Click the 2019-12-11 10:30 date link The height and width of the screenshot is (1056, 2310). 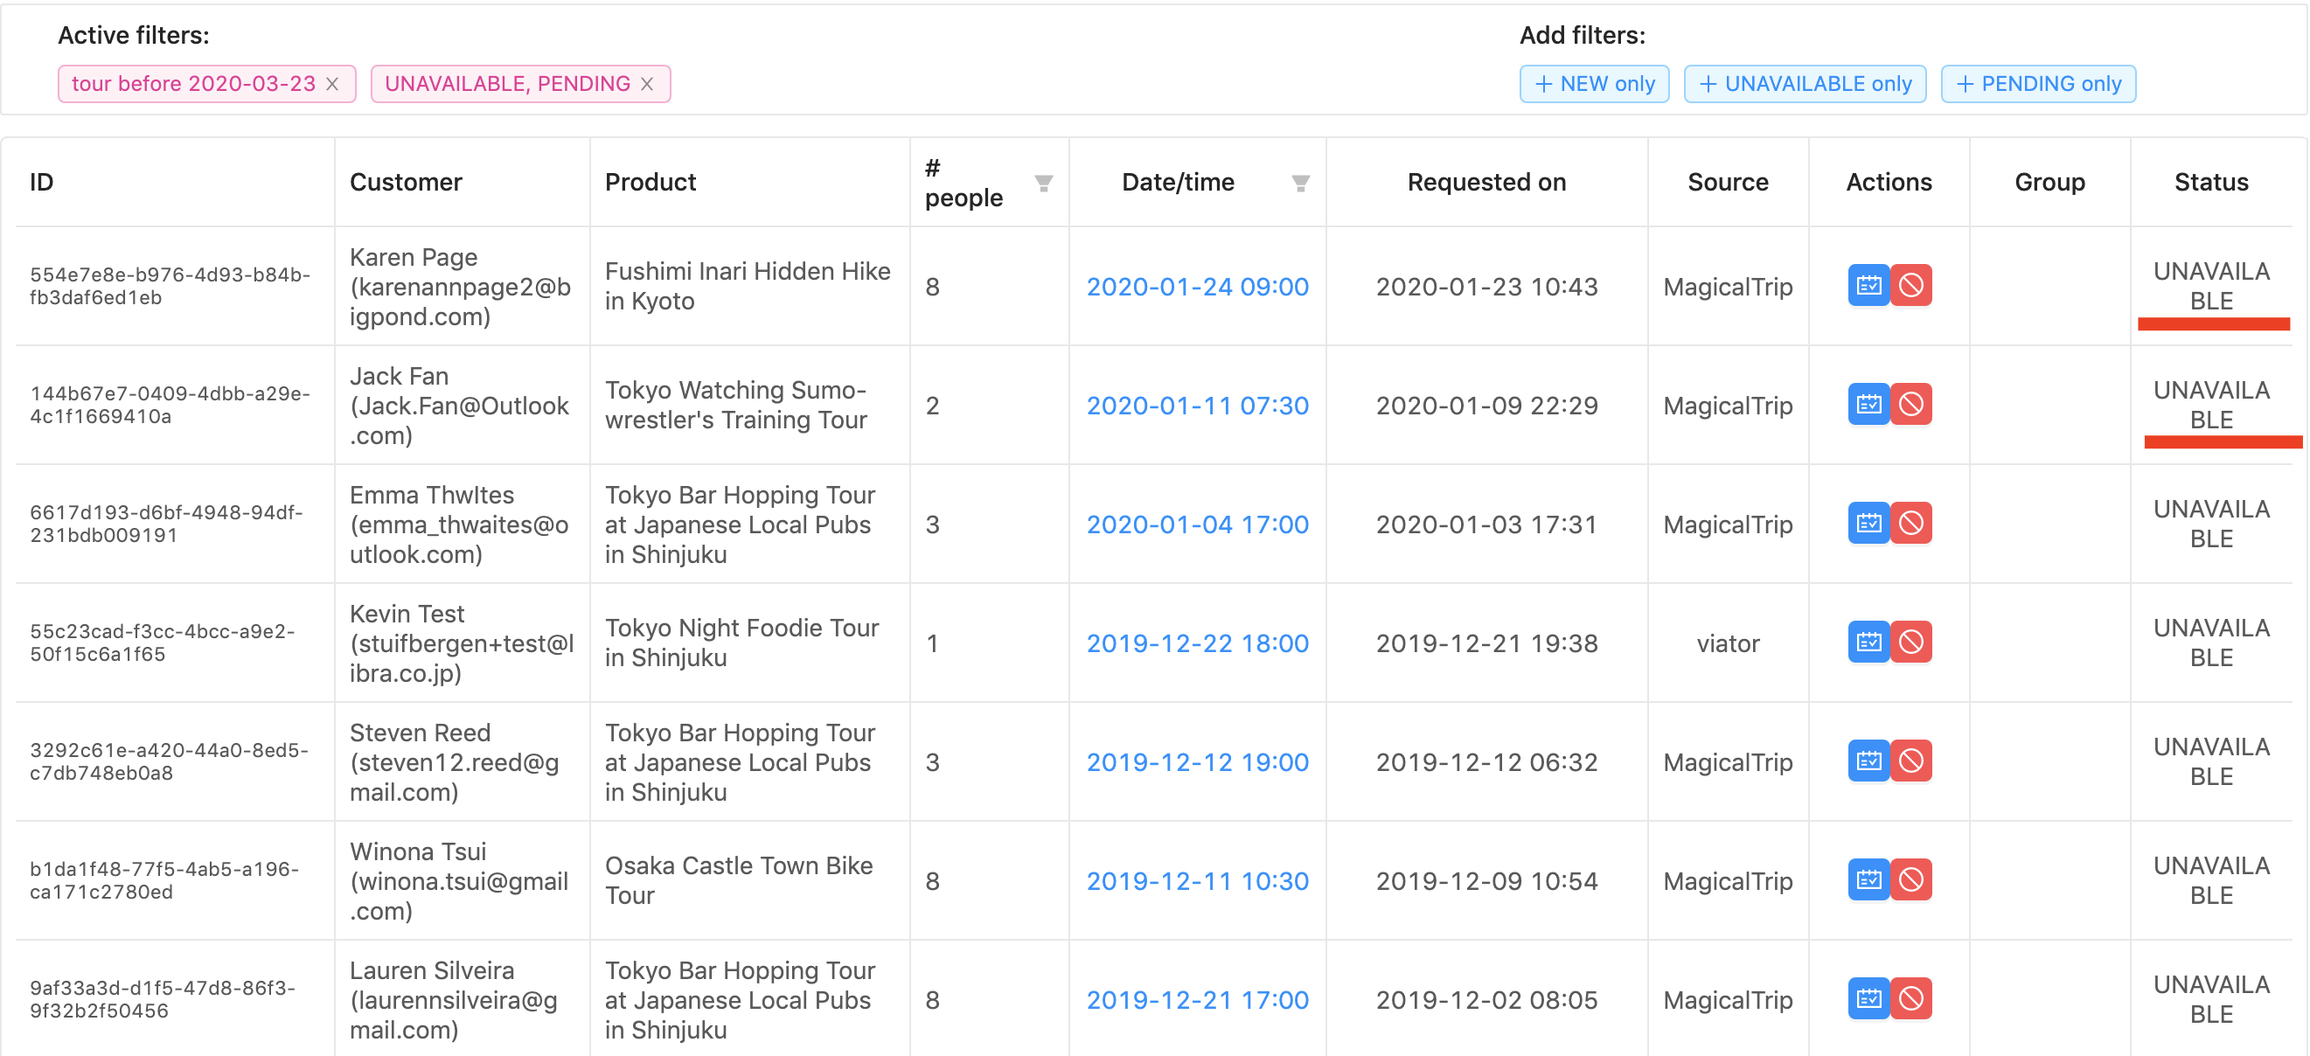[x=1197, y=881]
